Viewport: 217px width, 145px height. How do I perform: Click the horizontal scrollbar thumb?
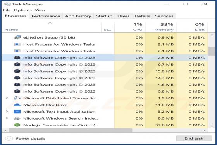[x=71, y=130]
